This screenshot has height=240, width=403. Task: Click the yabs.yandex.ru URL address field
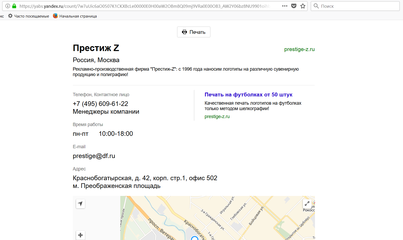coord(145,6)
